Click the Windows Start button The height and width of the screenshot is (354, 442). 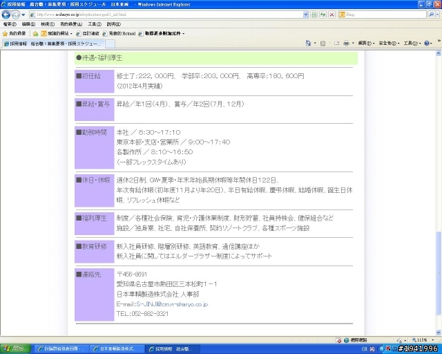click(15, 349)
